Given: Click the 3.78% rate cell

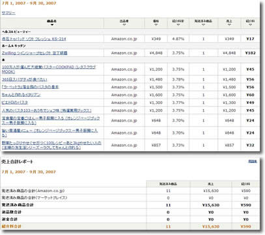Looking at the screenshot, I should tap(178, 79).
